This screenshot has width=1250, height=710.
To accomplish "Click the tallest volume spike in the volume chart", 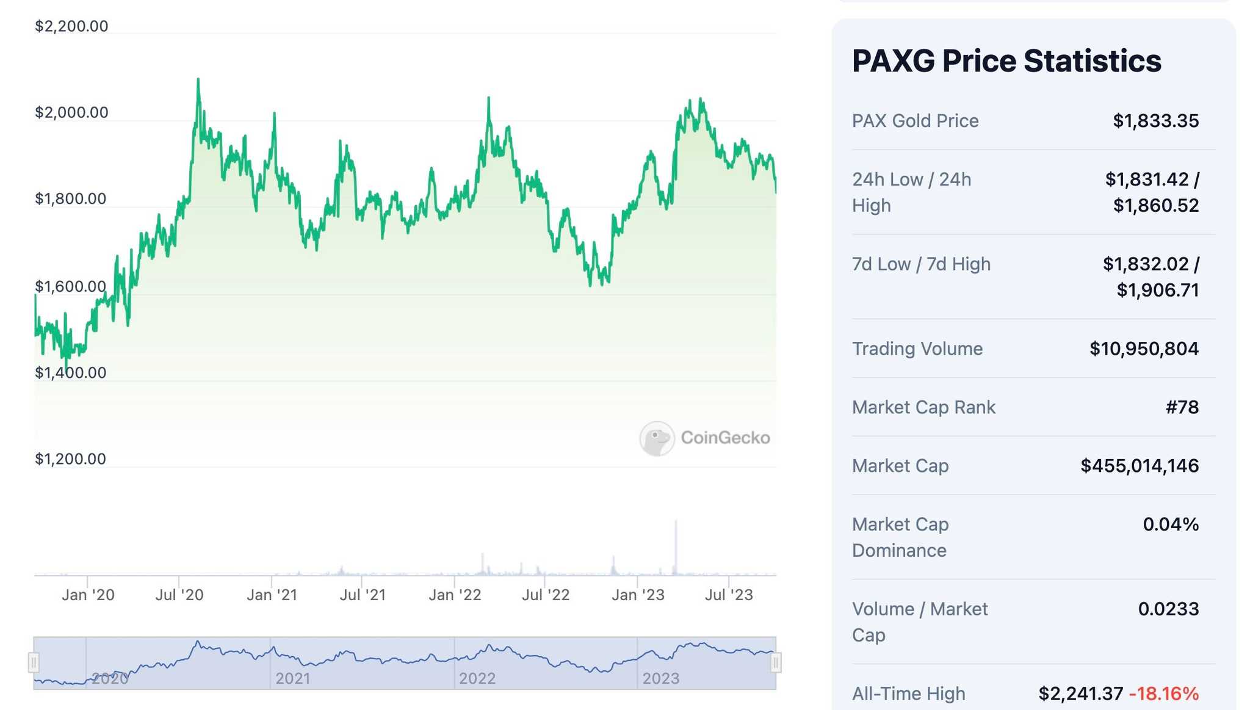I will pos(676,543).
